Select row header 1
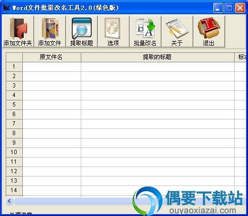 pyautogui.click(x=14, y=67)
